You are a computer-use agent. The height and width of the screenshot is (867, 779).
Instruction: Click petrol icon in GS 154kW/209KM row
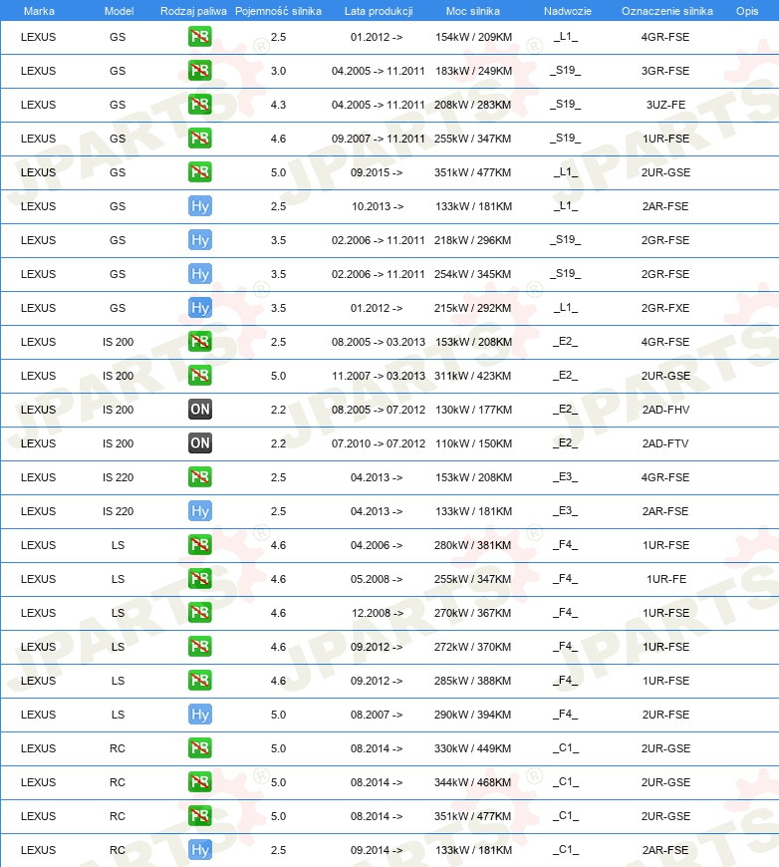pos(199,37)
